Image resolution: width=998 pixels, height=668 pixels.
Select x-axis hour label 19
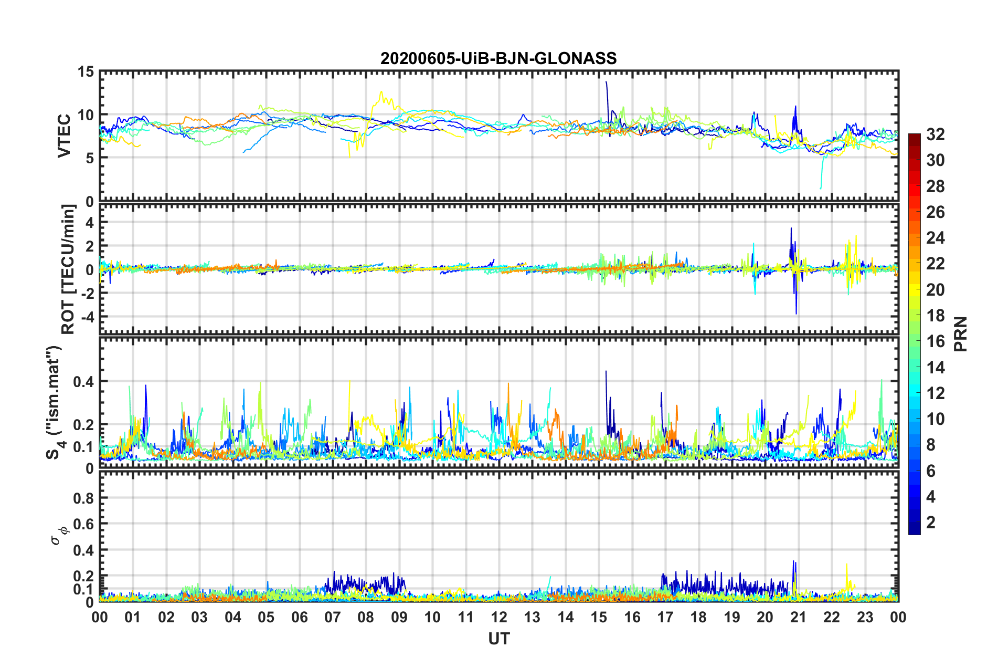pos(732,617)
